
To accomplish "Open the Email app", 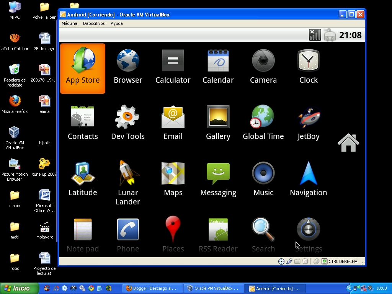I will click(173, 122).
